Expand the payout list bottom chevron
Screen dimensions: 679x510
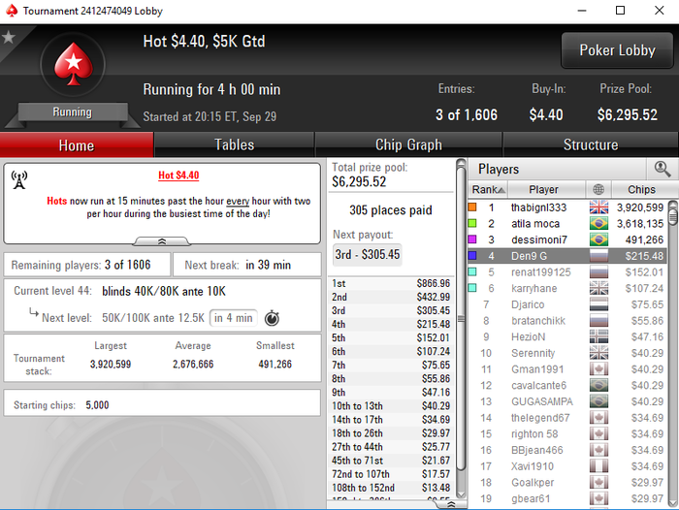point(451,505)
